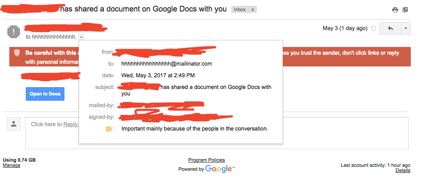Open email in new window icon
The width and height of the screenshot is (421, 187).
(x=405, y=9)
